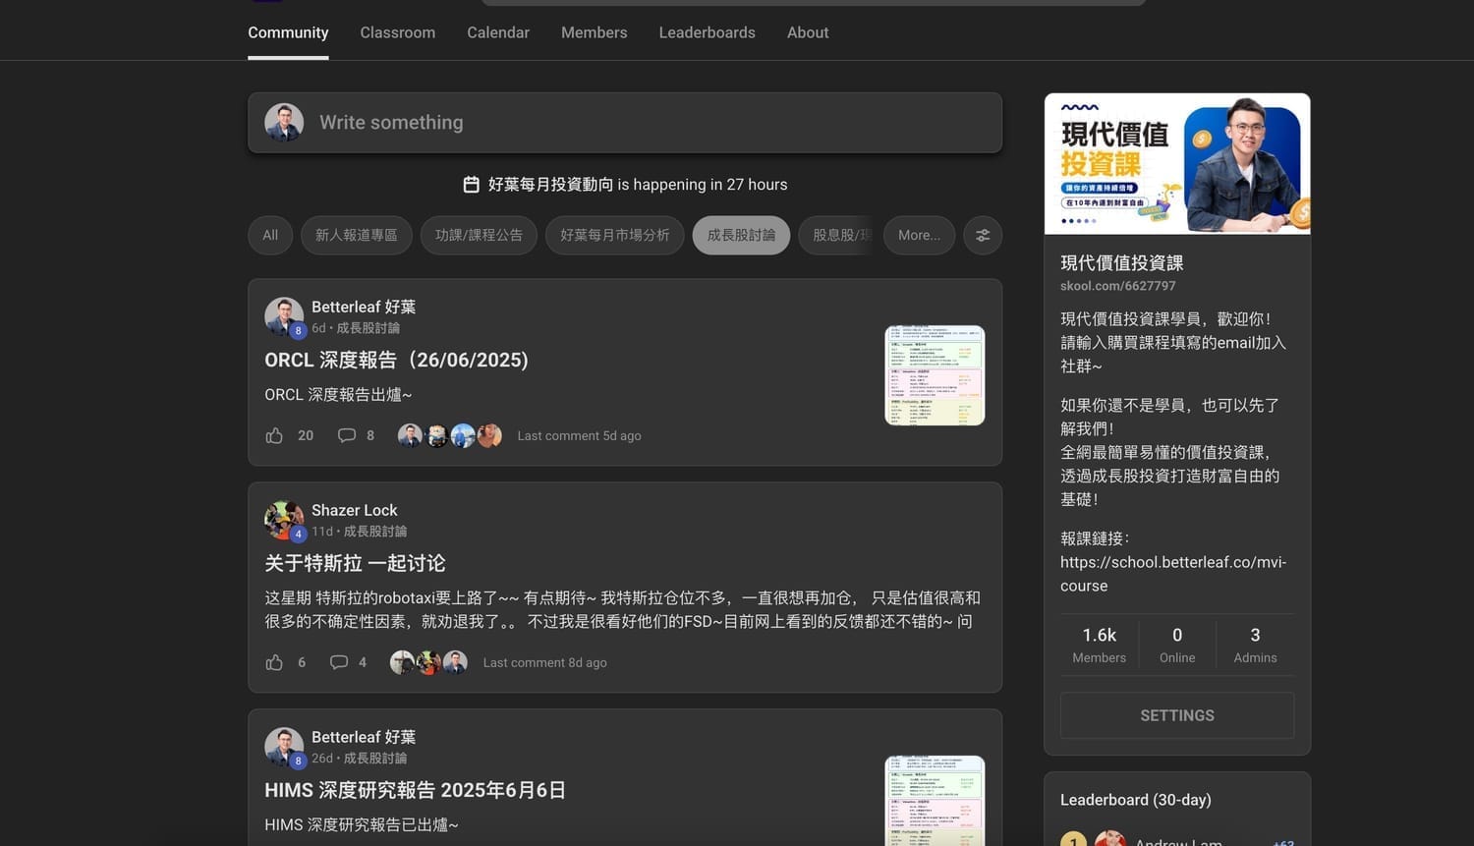View the 3 Admins stat
The width and height of the screenshot is (1474, 846).
(x=1255, y=645)
